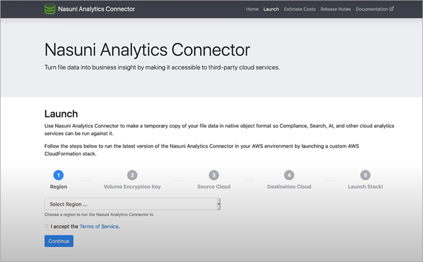Image resolution: width=423 pixels, height=262 pixels.
Task: Open the Release Notes page
Action: pos(336,9)
